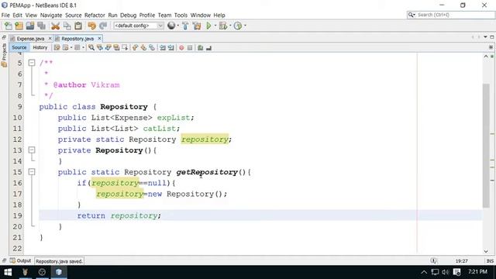
Task: Click the Shift Line Right icon
Action: (171, 48)
